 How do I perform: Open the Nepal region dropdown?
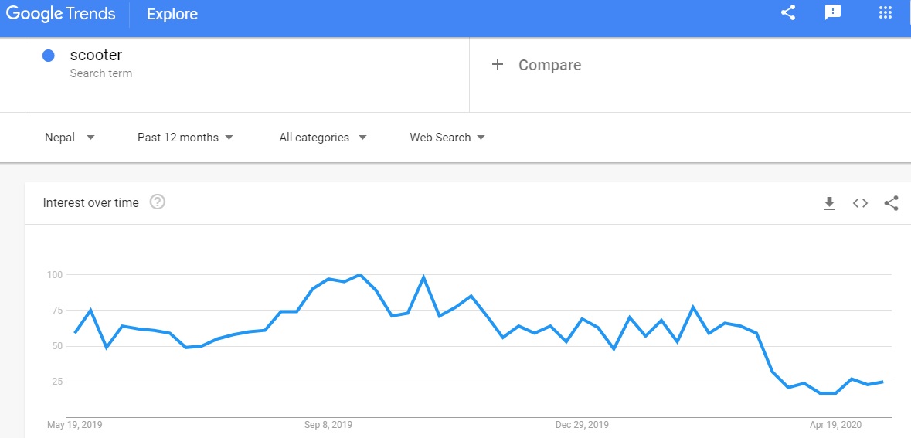tap(70, 138)
